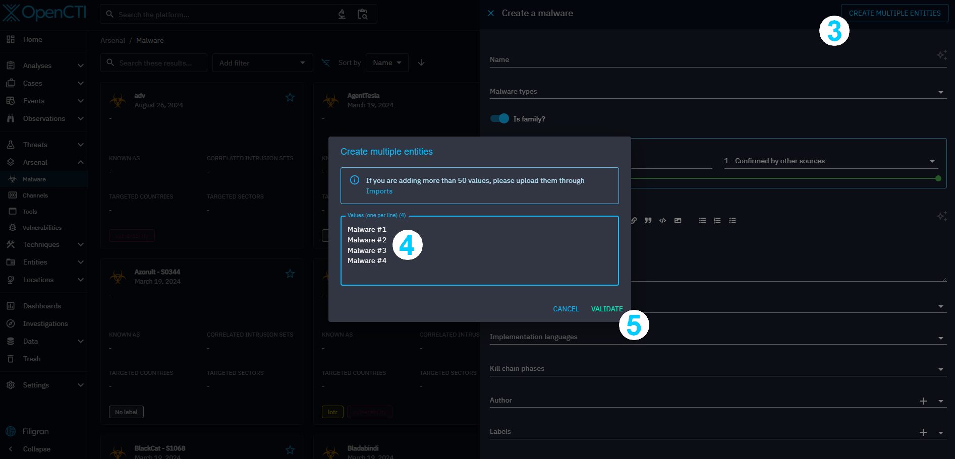Toggle the Is family? switch
The image size is (955, 459).
click(x=499, y=118)
